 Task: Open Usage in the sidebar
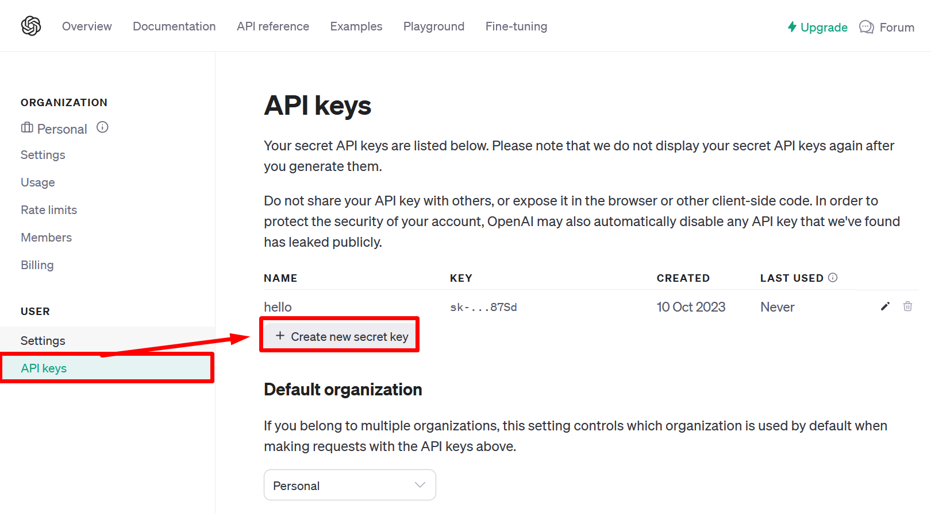[38, 182]
